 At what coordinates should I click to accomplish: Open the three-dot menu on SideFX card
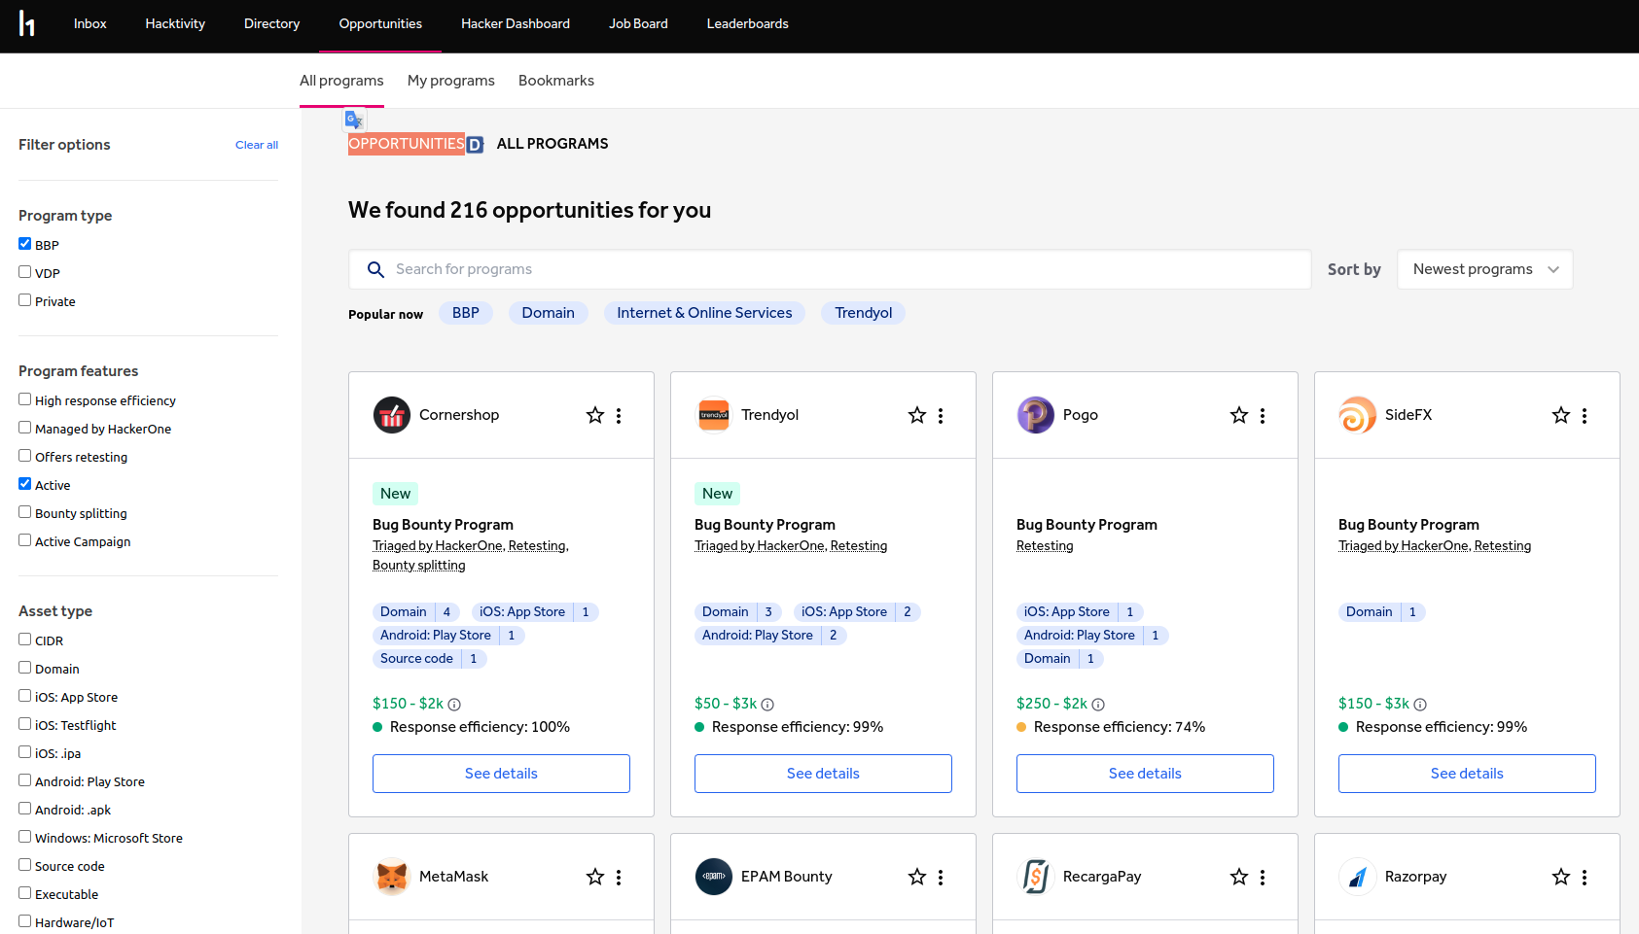(1585, 414)
